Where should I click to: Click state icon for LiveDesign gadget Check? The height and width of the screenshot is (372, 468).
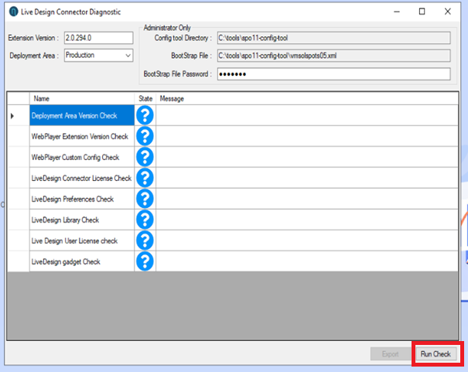[145, 261]
